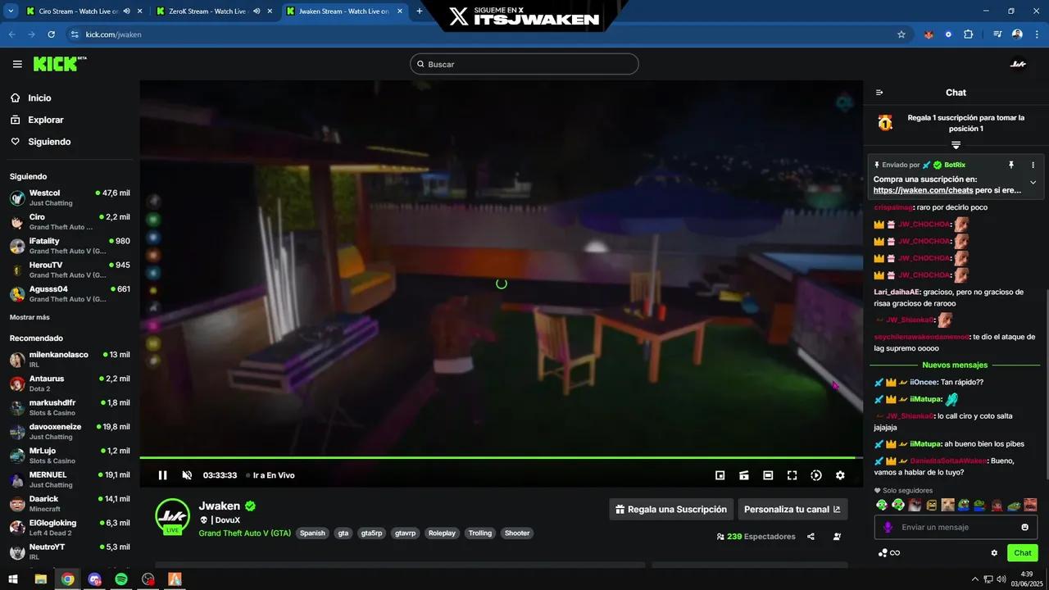Toggle mini player mode icon

click(720, 475)
